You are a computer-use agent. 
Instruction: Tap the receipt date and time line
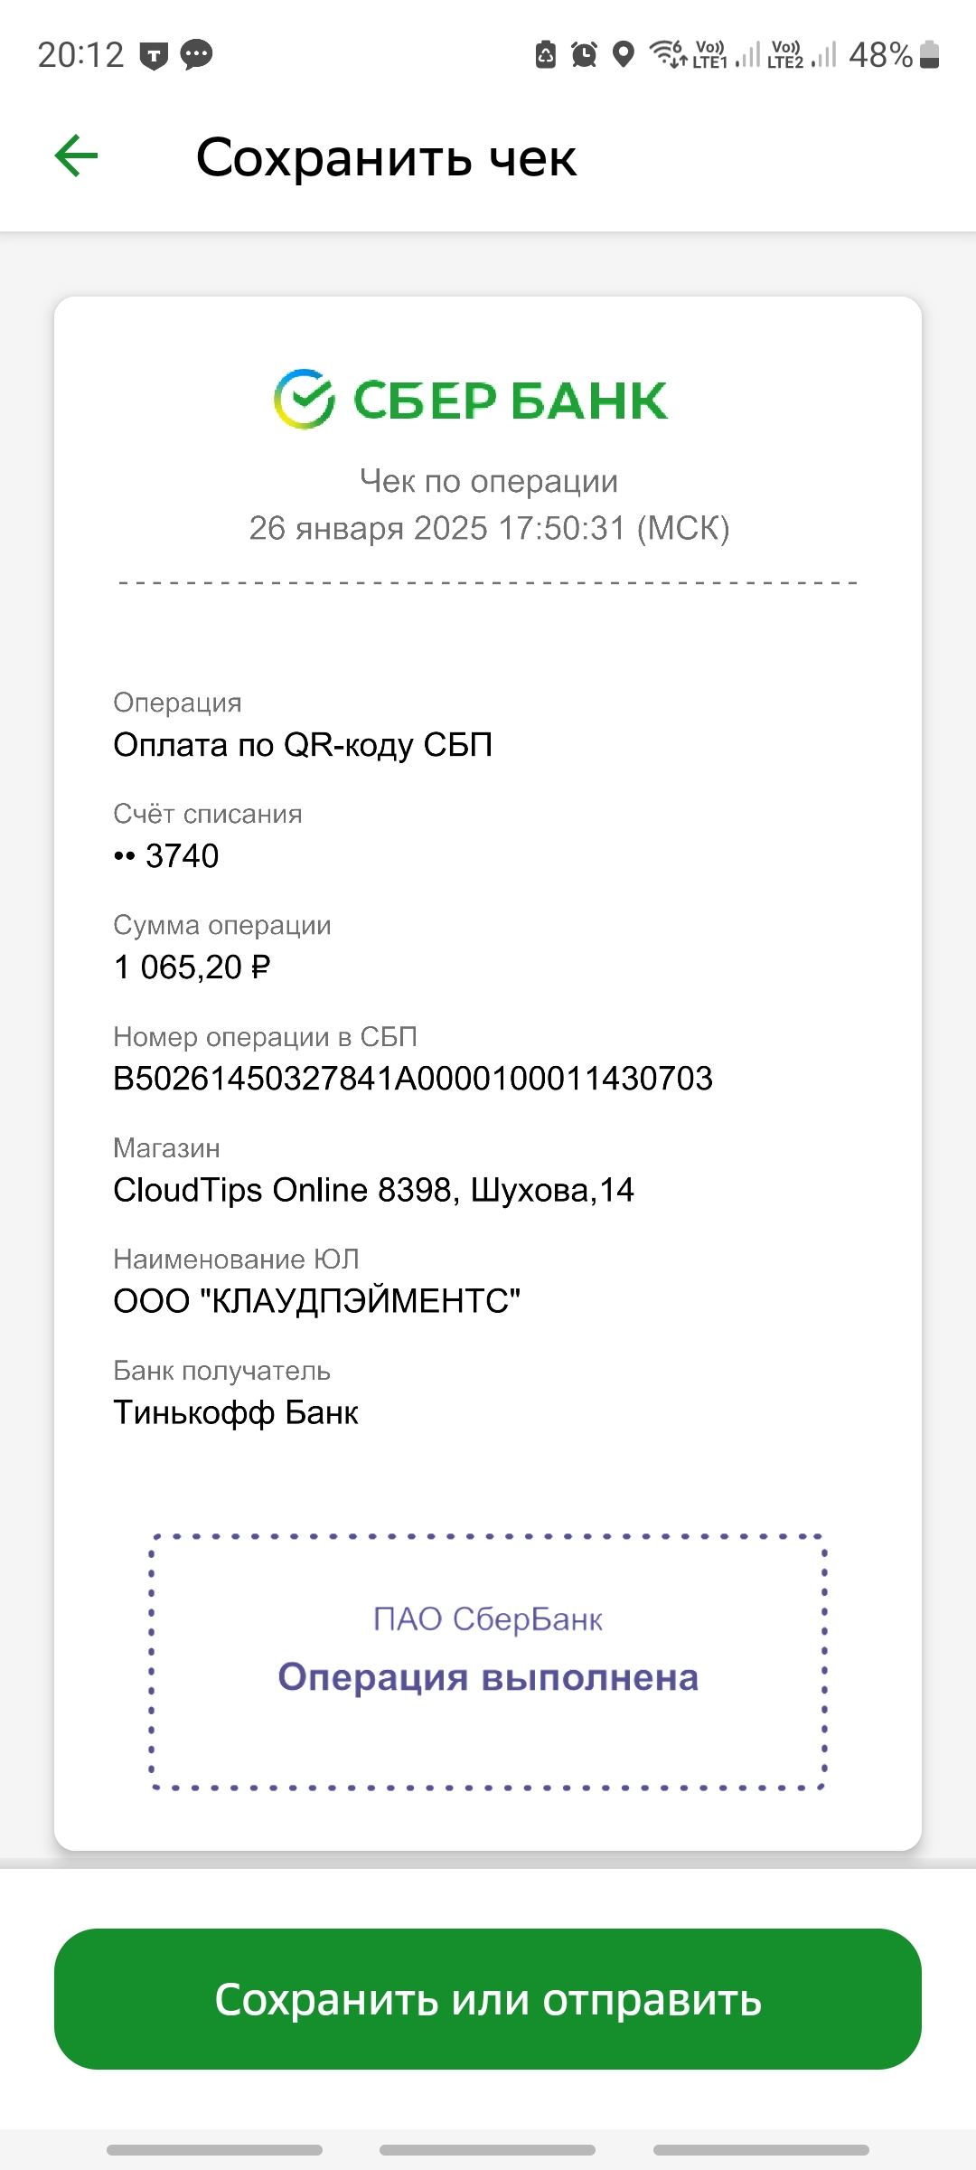pos(489,528)
